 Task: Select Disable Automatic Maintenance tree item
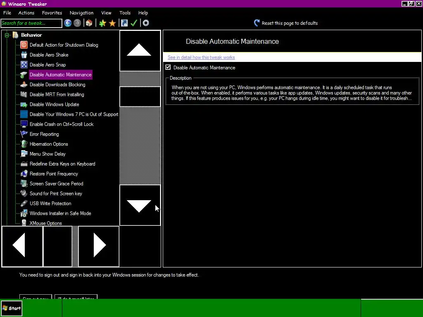tap(61, 75)
